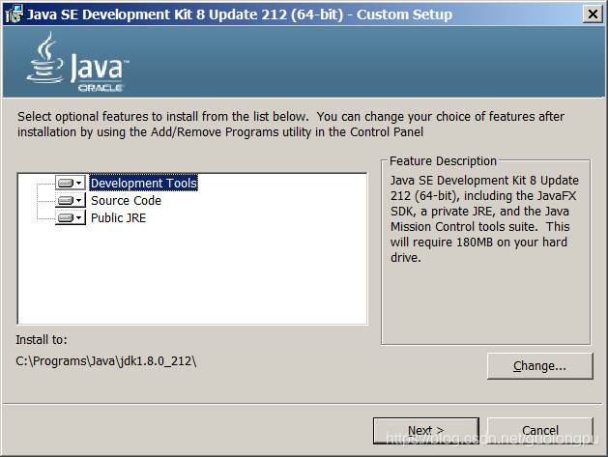608x457 pixels.
Task: Click the Change... button
Action: coord(539,366)
